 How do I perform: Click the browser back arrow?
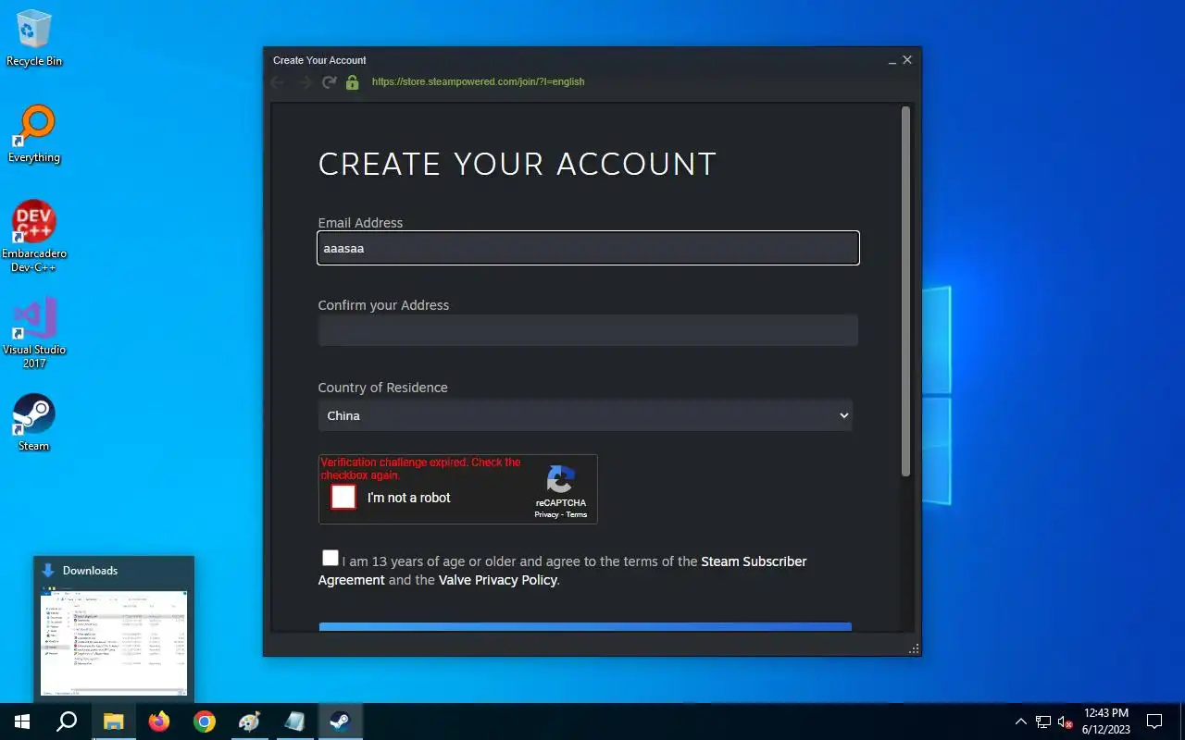tap(277, 82)
